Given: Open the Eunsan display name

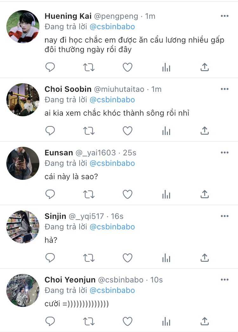Looking at the screenshot, I should pyautogui.click(x=59, y=153).
